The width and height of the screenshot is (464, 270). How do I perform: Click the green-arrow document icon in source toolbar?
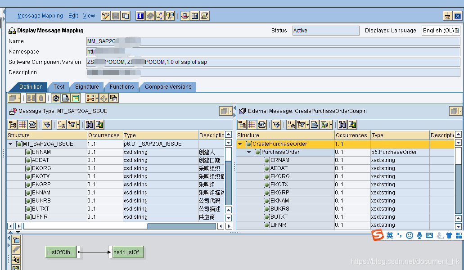coord(99,125)
